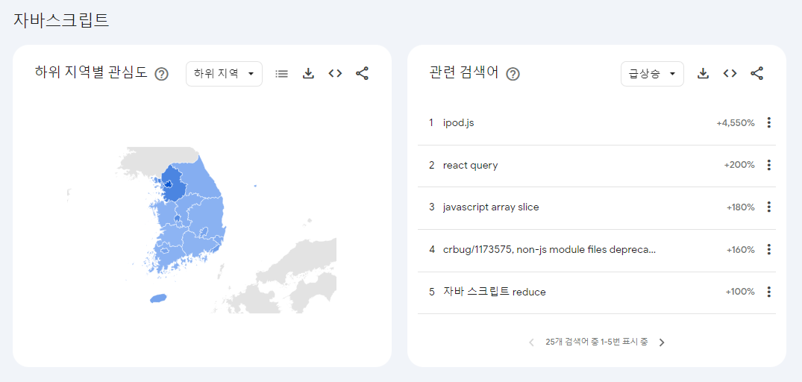Go to previous page of related queries
Viewport: 802px width, 382px height.
point(531,342)
